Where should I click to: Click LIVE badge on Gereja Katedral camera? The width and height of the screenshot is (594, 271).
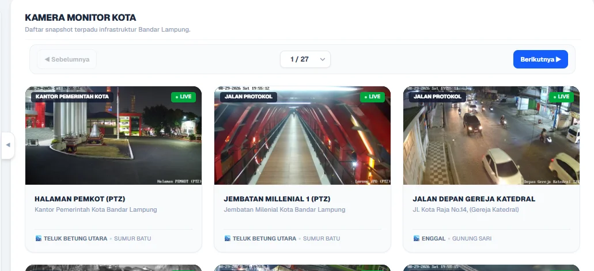point(561,97)
